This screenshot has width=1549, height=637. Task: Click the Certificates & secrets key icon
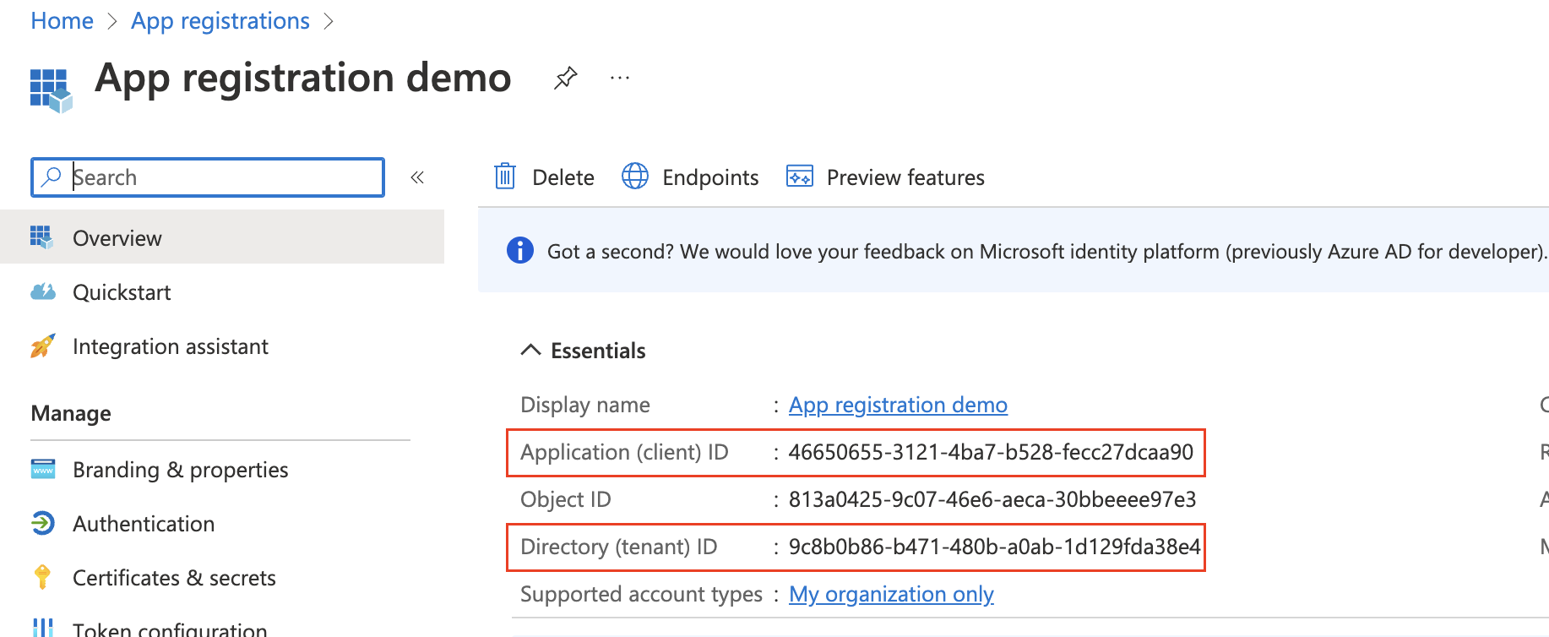tap(43, 577)
